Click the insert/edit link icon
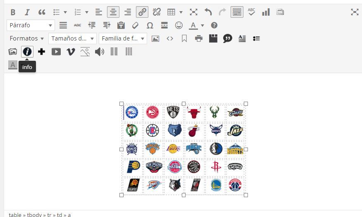This screenshot has height=217, width=362. [x=142, y=12]
